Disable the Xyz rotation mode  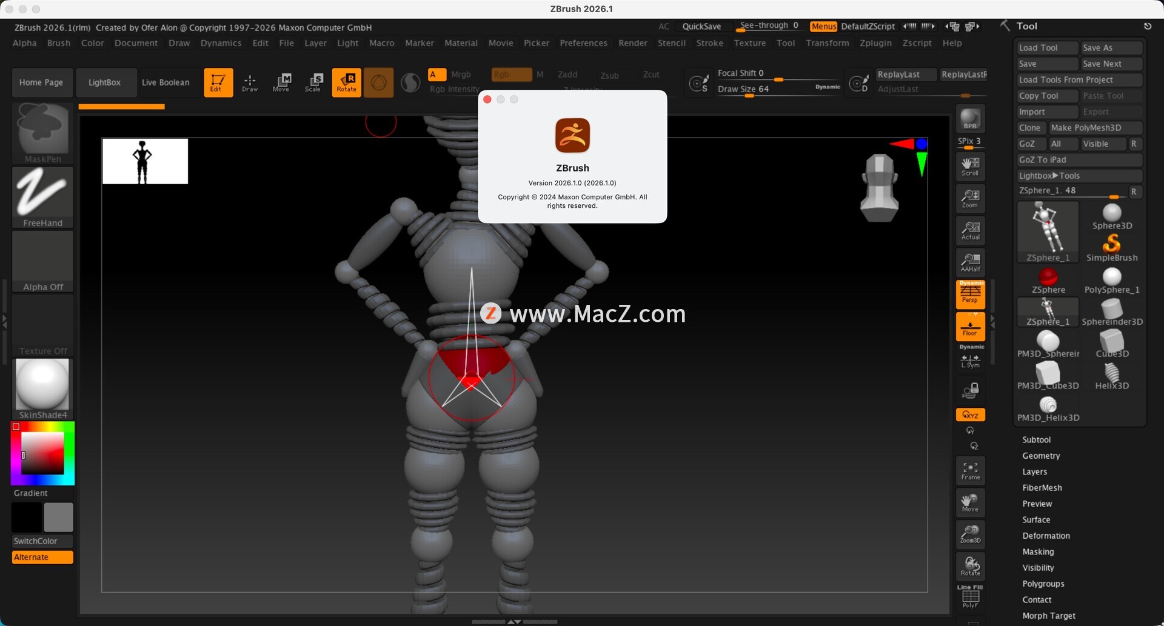coord(970,415)
